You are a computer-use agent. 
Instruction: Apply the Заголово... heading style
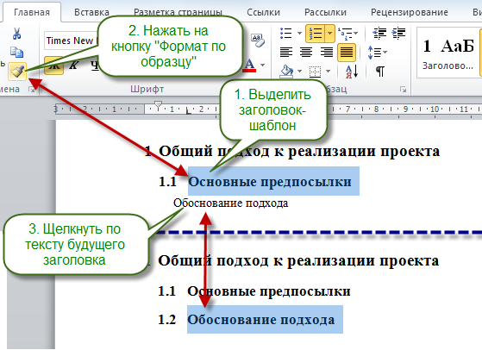tap(448, 53)
